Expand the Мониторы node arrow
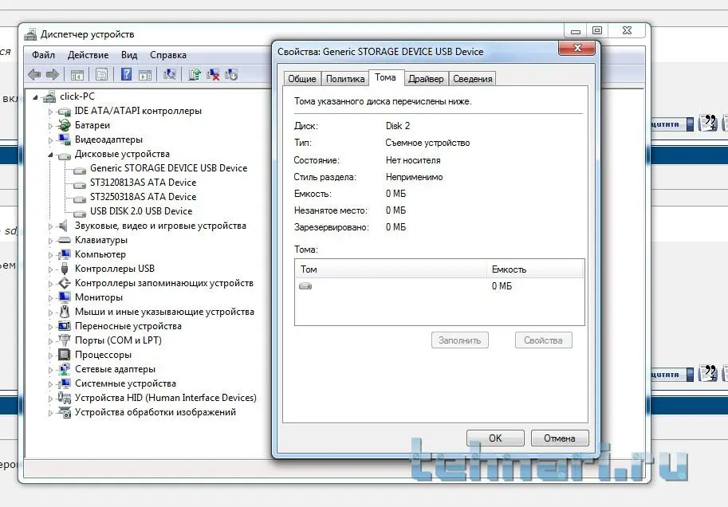 tap(50, 298)
